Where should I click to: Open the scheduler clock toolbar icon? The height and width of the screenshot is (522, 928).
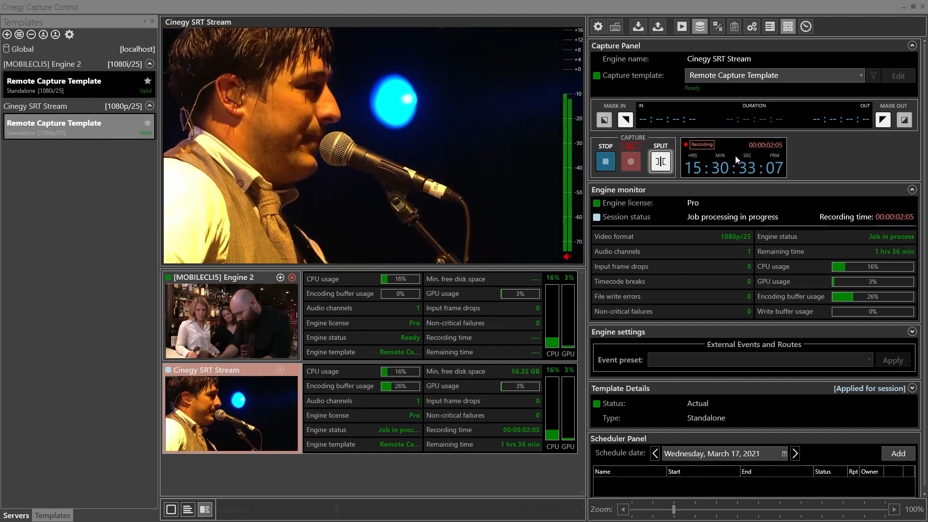(806, 27)
